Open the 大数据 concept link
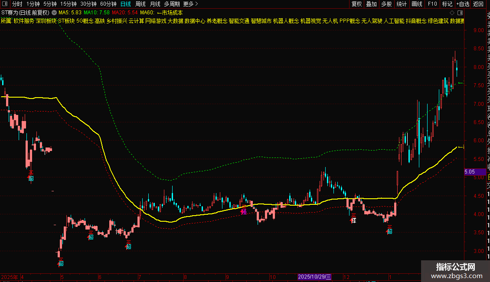Image resolution: width=490 pixels, height=282 pixels. click(175, 21)
